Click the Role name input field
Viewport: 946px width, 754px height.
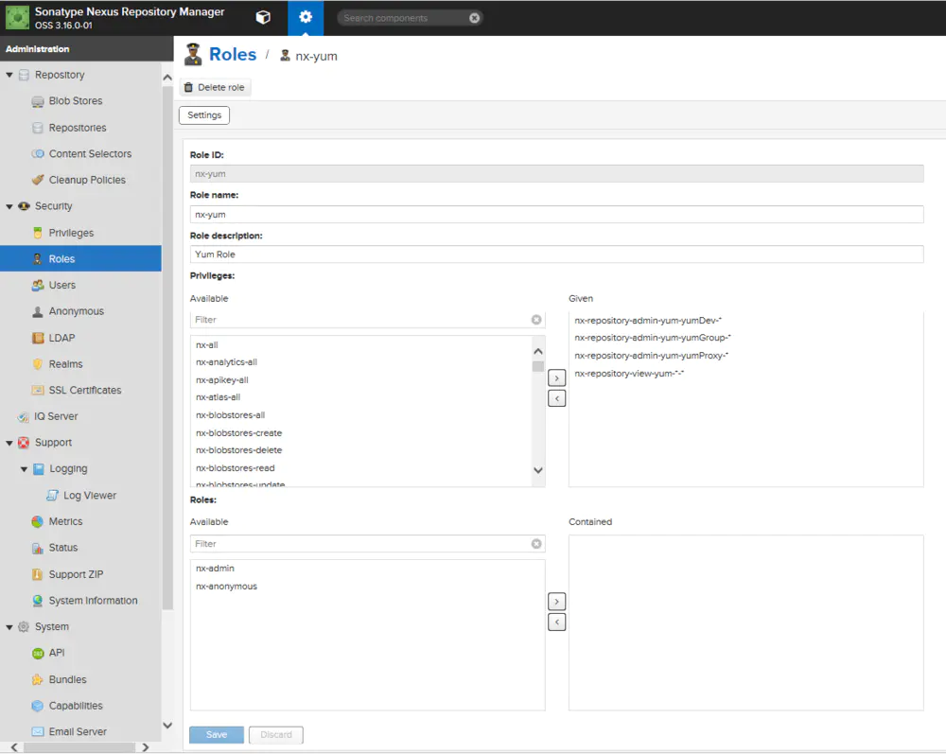[x=556, y=214]
